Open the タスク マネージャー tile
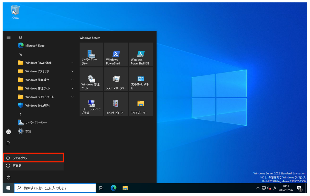The width and height of the screenshot is (310, 196). click(116, 79)
